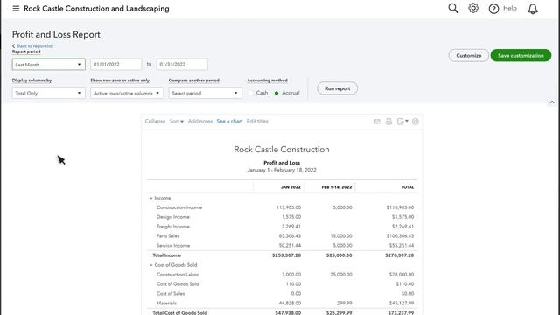Open the export report icon

click(402, 122)
